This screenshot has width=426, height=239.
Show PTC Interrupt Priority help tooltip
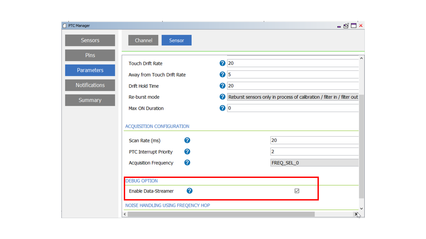click(187, 152)
